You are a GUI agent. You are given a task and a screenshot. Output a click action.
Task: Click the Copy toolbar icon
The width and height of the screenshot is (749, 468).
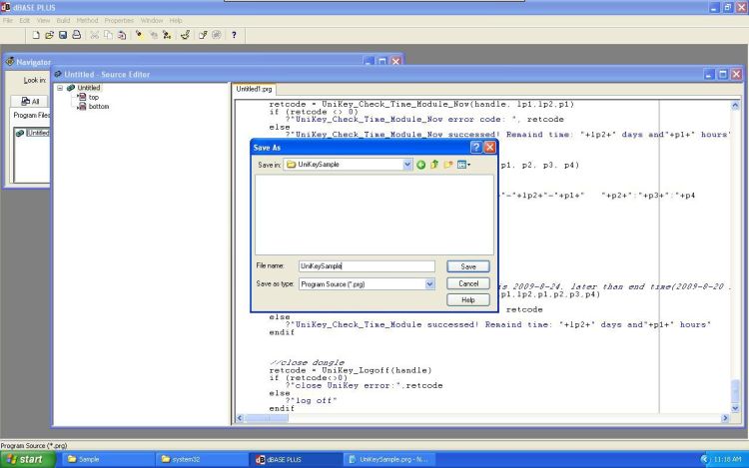point(109,35)
